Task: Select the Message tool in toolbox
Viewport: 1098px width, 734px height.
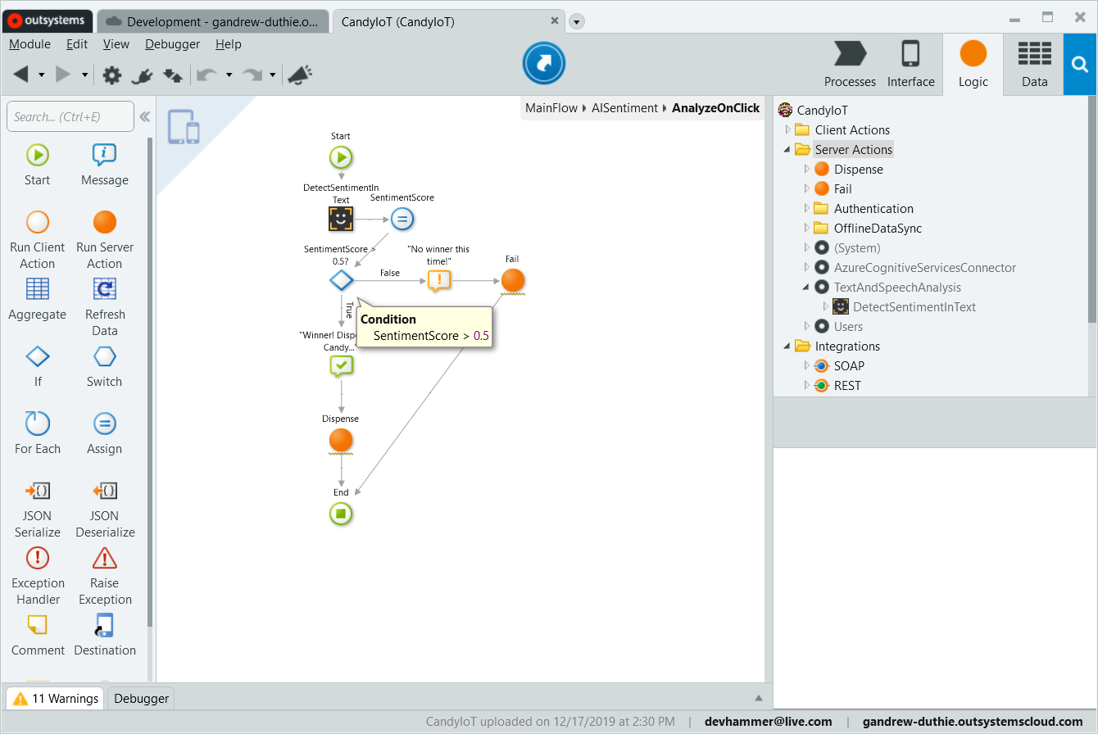Action: coord(104,164)
